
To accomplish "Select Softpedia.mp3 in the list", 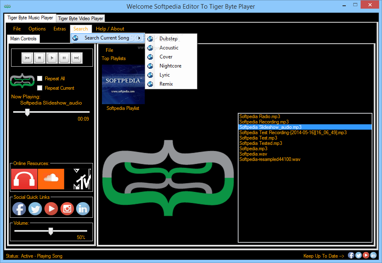I will [x=305, y=149].
